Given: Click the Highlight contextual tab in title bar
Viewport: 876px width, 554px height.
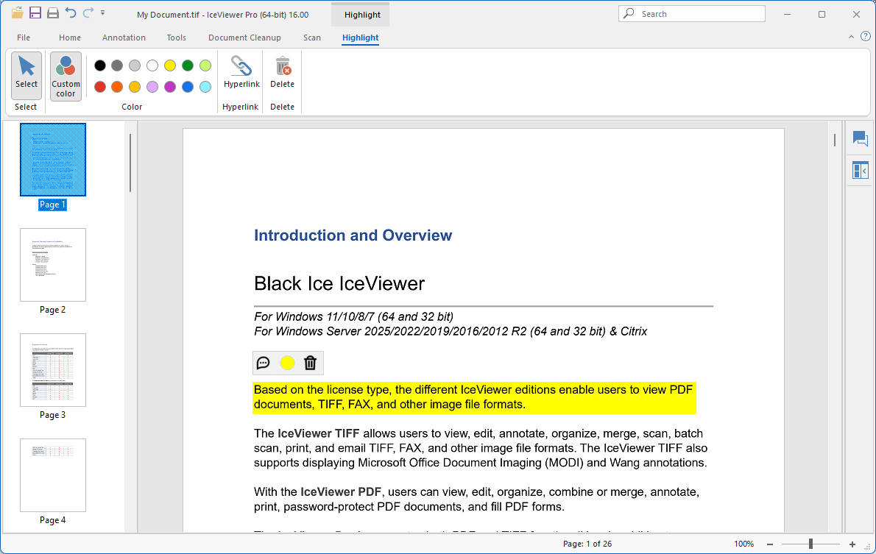Looking at the screenshot, I should pos(362,15).
